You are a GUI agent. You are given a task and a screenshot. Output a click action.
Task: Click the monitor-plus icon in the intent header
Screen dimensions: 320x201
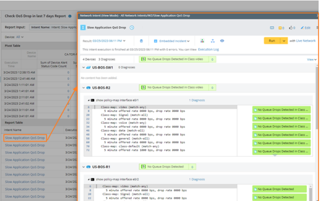[272, 28]
